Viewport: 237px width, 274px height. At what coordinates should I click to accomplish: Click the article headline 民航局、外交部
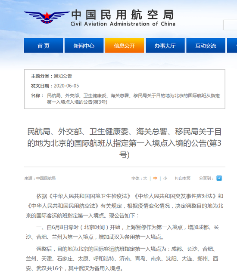[x=125, y=143]
